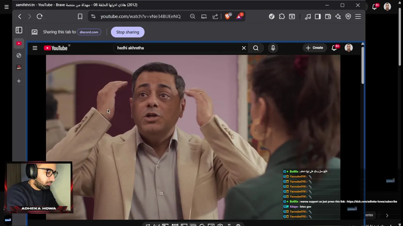
Task: Search with your voice microphone button
Action: (x=273, y=48)
